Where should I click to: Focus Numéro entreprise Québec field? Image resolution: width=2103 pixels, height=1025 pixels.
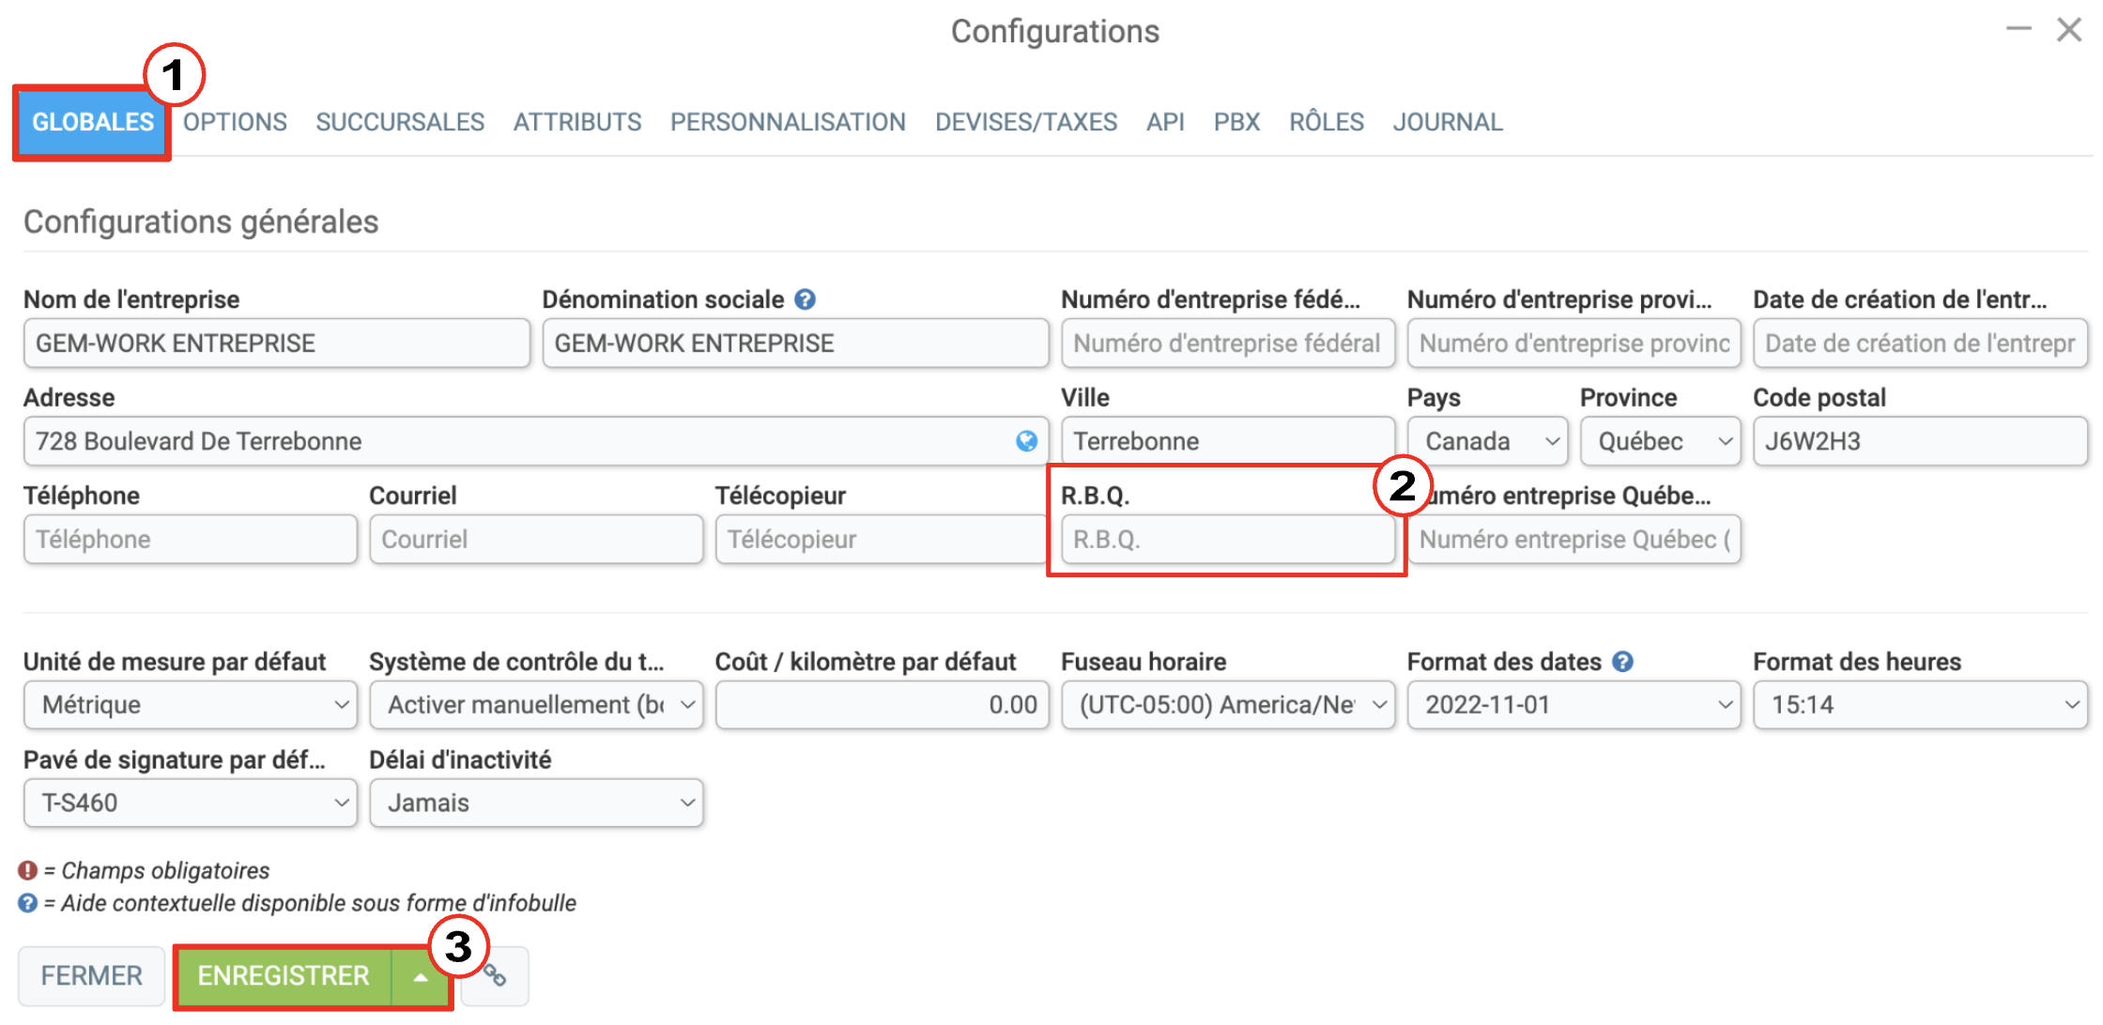(x=1574, y=540)
